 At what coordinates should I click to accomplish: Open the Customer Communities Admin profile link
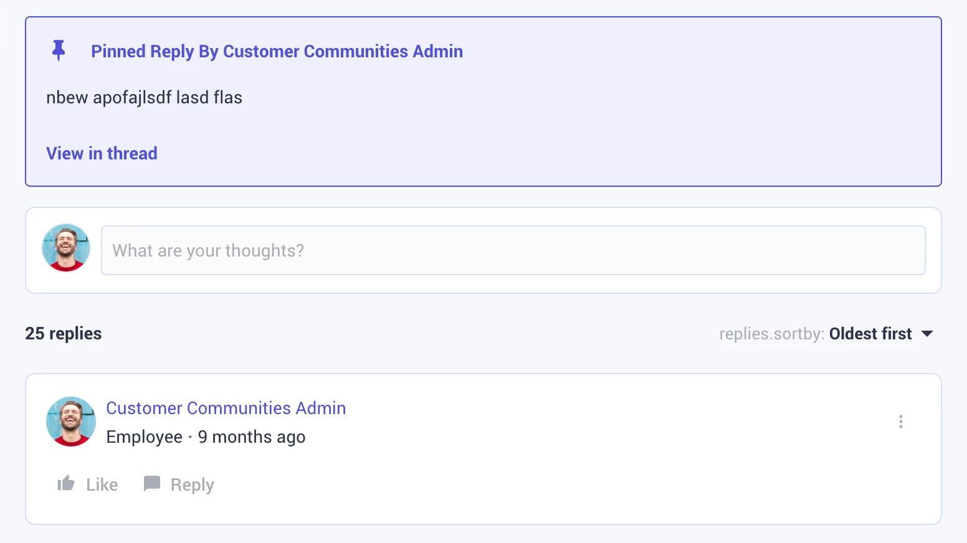click(226, 408)
